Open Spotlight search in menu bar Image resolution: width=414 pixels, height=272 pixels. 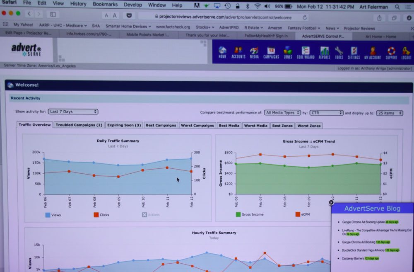click(397, 7)
